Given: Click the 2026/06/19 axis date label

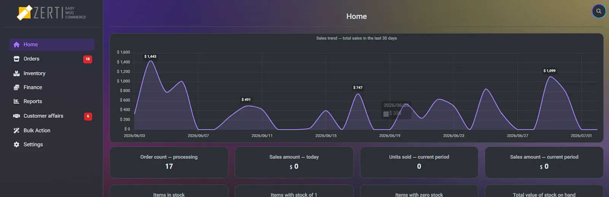Looking at the screenshot, I should click(x=390, y=136).
